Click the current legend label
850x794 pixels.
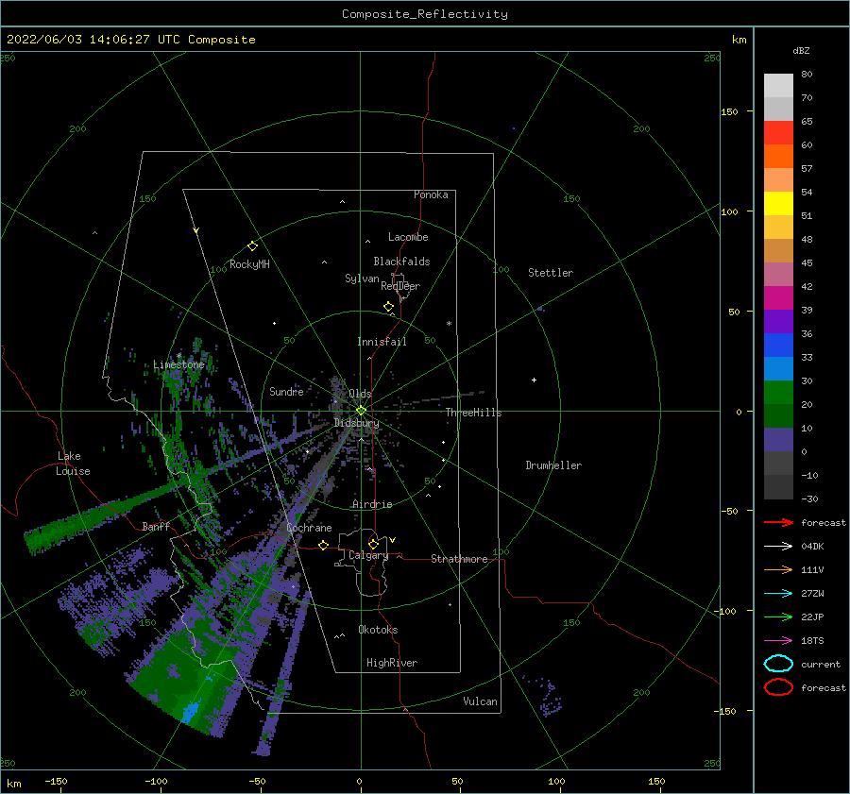click(821, 664)
